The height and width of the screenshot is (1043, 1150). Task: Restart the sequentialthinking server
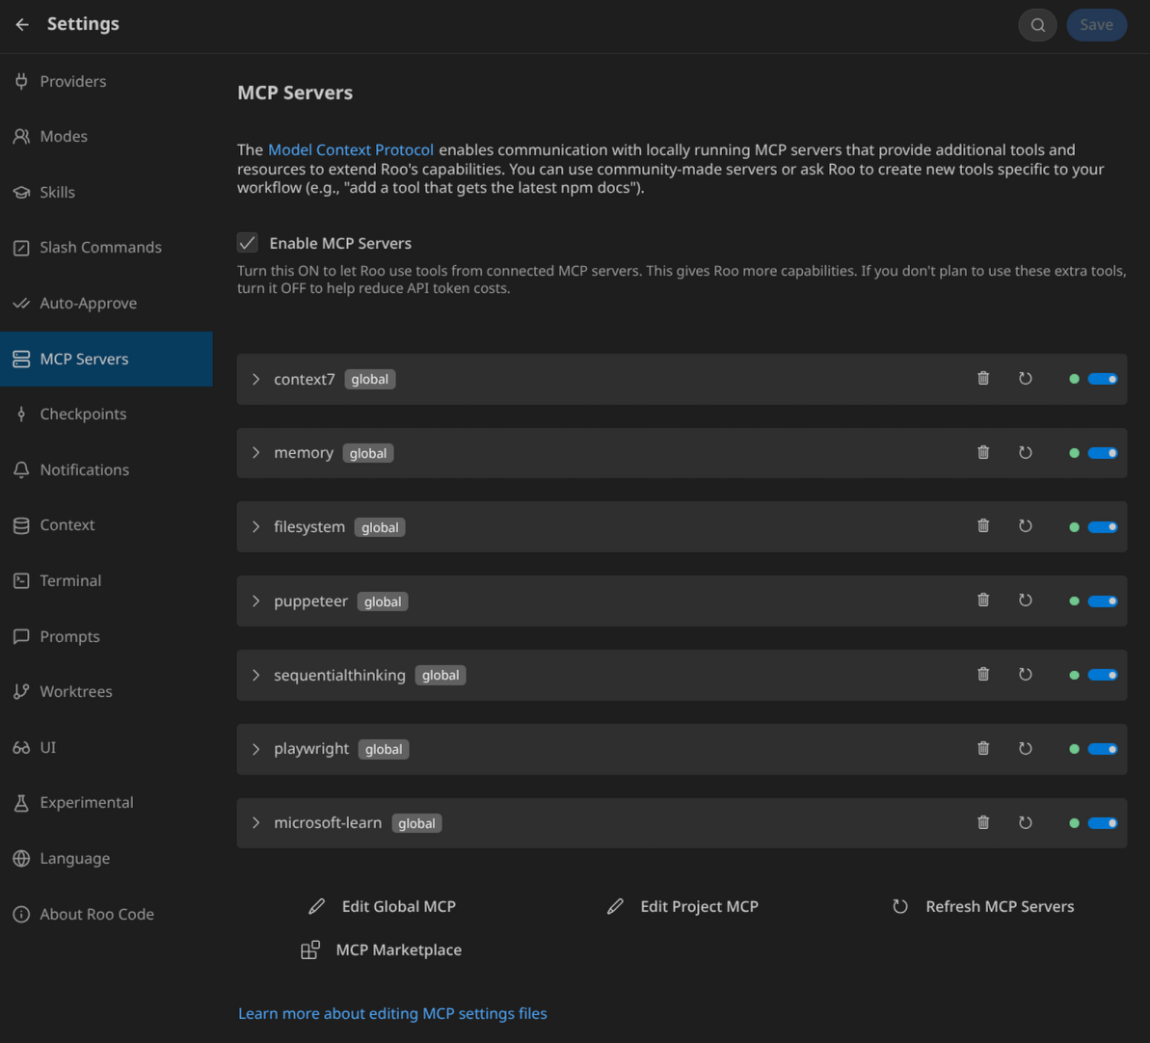click(1026, 675)
